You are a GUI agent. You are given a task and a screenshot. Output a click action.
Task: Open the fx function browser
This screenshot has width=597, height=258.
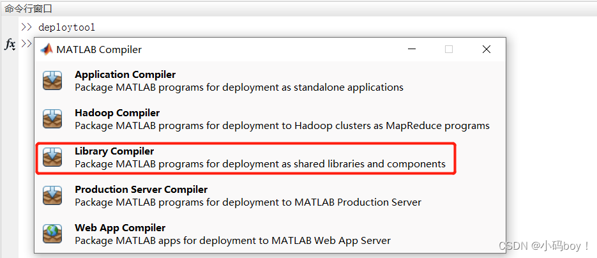point(10,44)
